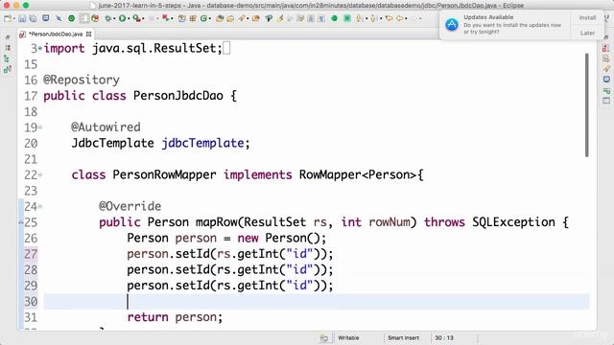Toggle the highlighted toolbar button beside Boot Dashboard

tap(83, 18)
